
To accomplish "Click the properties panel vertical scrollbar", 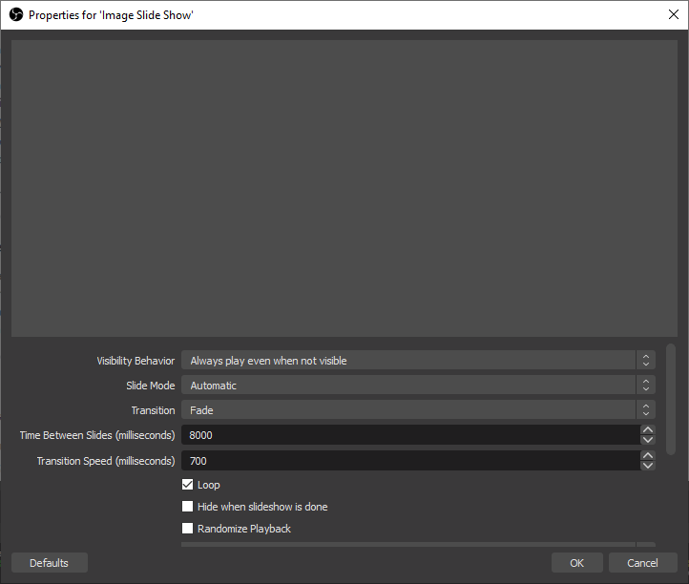I will coord(671,400).
